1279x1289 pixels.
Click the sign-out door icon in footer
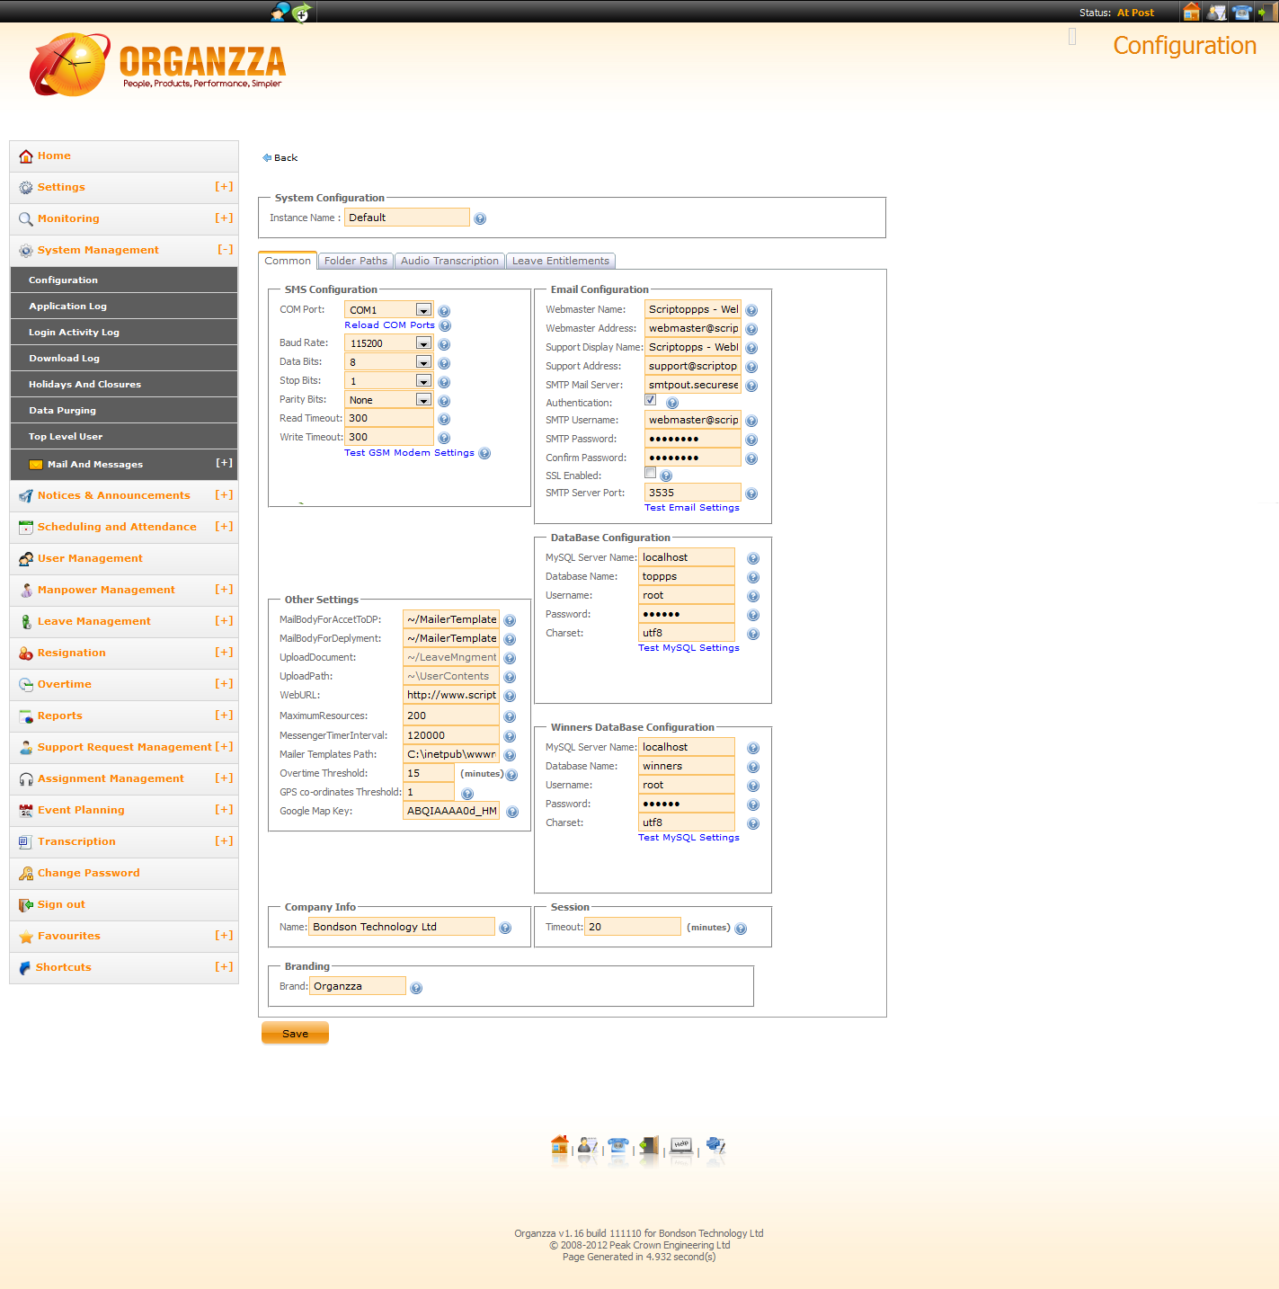(x=649, y=1145)
